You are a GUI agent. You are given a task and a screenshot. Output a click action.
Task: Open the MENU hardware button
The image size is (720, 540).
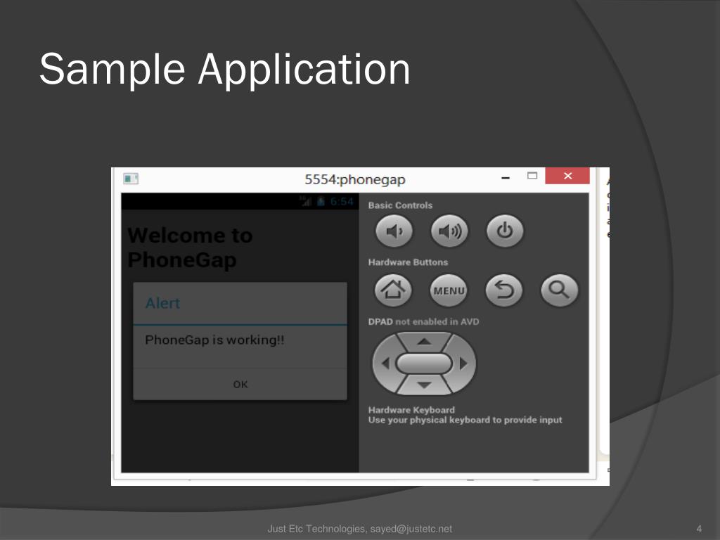point(449,290)
